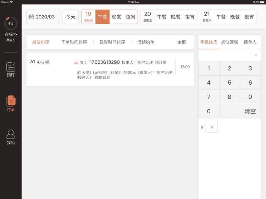Tap the 清空 clear key
The image size is (266, 199).
click(x=250, y=111)
